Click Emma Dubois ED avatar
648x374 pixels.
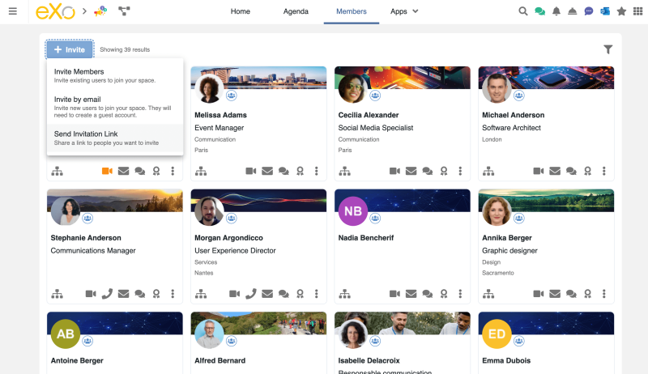coord(497,334)
